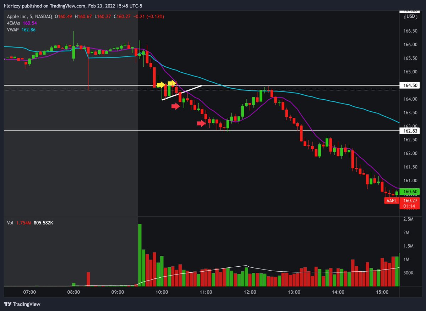The height and width of the screenshot is (311, 426).
Task: Click the 12:00 time axis label
Action: (250, 292)
